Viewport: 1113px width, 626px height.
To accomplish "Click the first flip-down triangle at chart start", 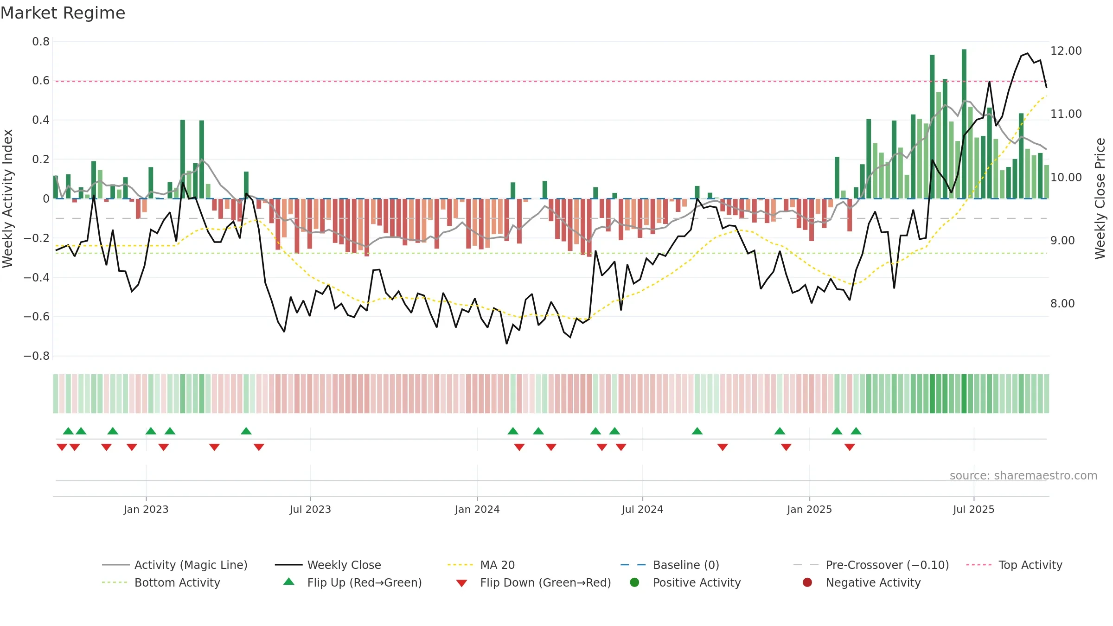I will click(62, 447).
